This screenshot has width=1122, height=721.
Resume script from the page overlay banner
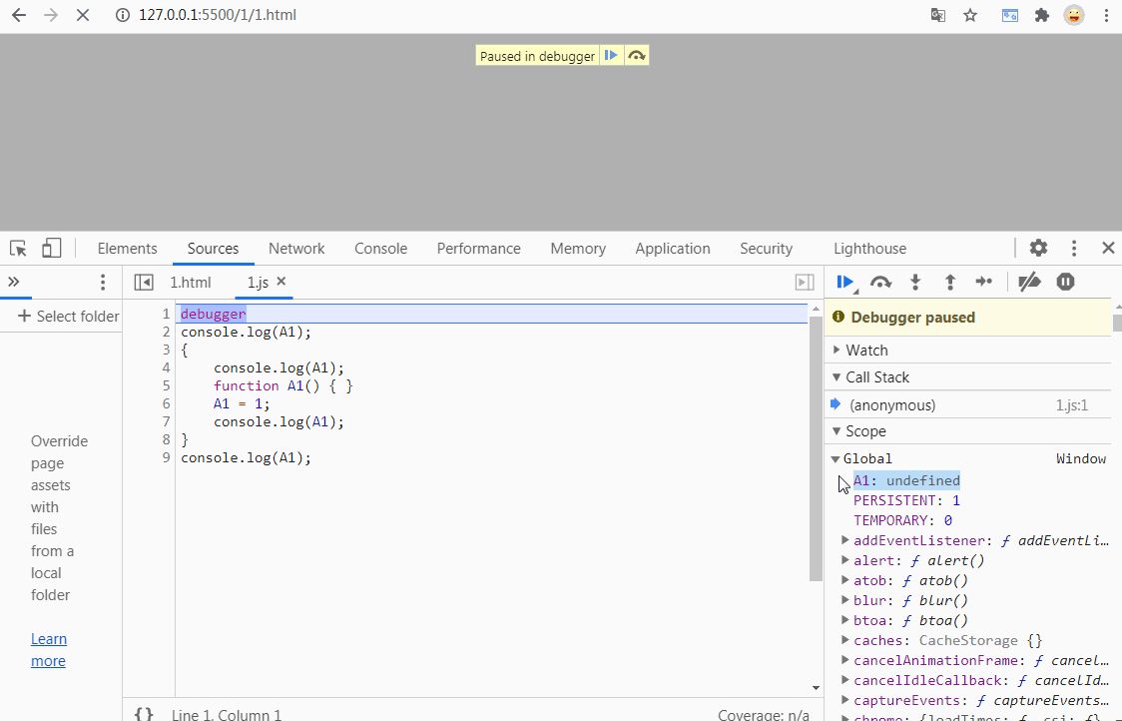point(611,55)
